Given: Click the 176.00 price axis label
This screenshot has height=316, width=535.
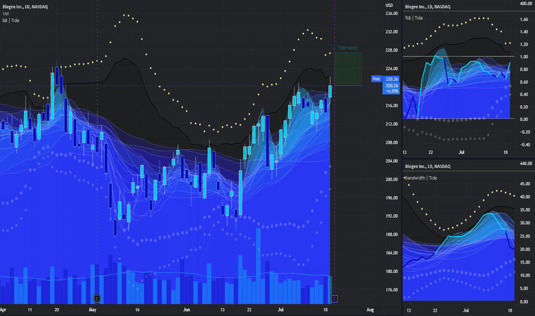Looking at the screenshot, I should click(391, 290).
